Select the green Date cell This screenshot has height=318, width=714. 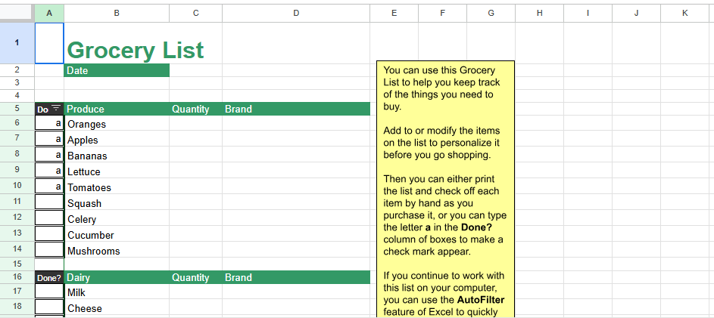pos(117,70)
